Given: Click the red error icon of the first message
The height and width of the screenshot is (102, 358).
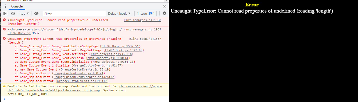Looking at the screenshot, I should point(4,20).
